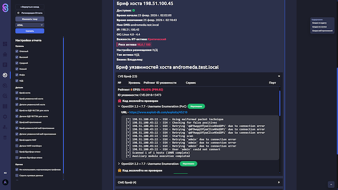Toggle the 'Опасный' level checkbox
This screenshot has width=338, height=190.
coord(17,51)
